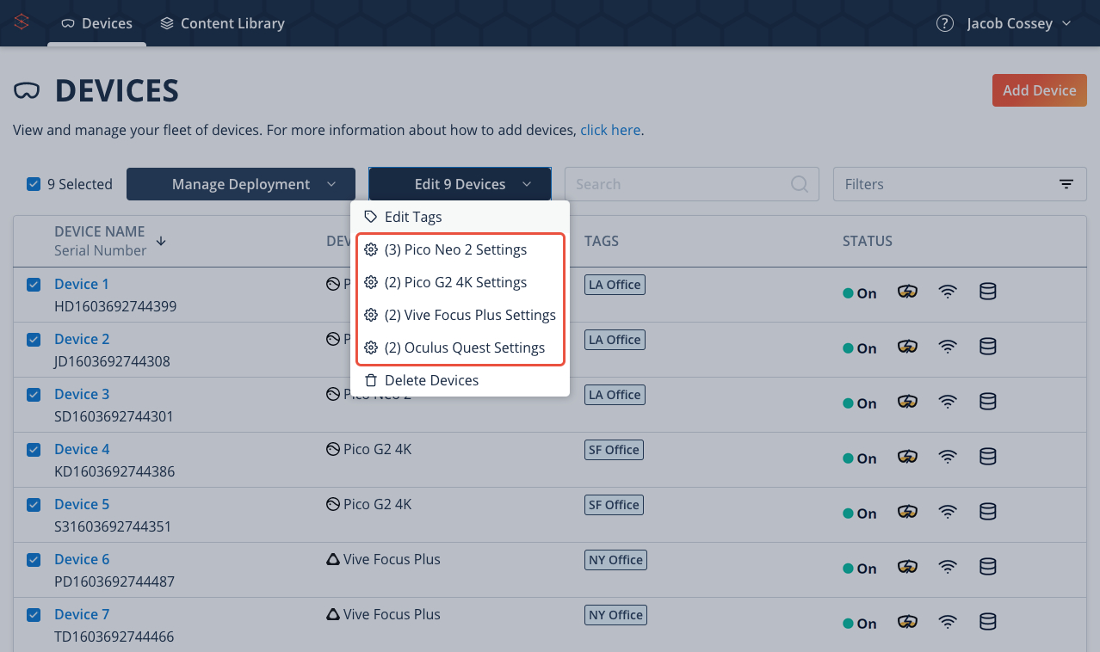
Task: Click storage icon for Device 3
Action: [x=988, y=403]
